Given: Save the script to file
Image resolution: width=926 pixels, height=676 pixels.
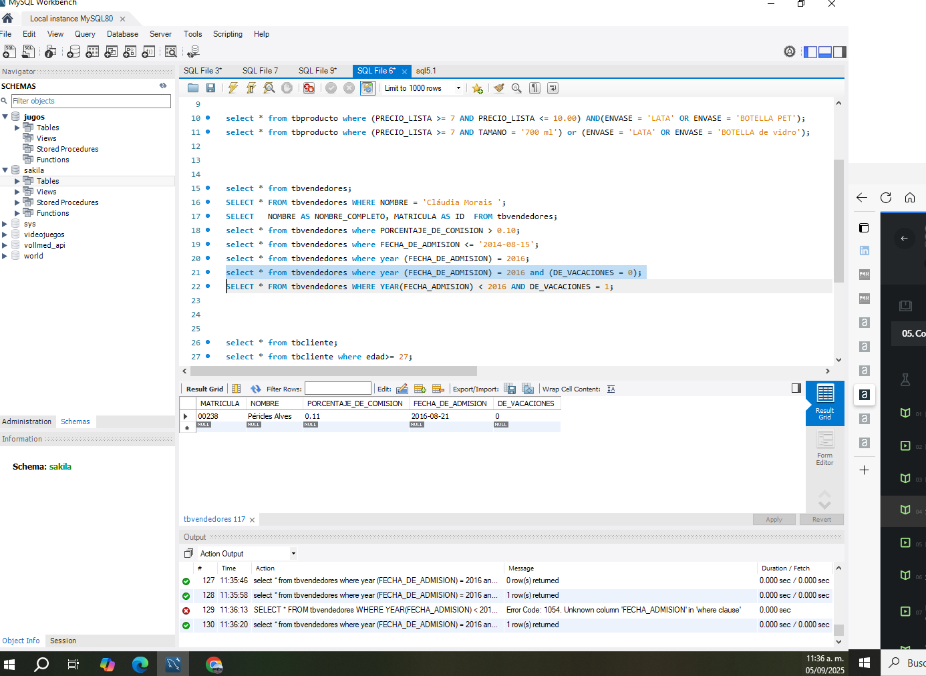Looking at the screenshot, I should [211, 88].
